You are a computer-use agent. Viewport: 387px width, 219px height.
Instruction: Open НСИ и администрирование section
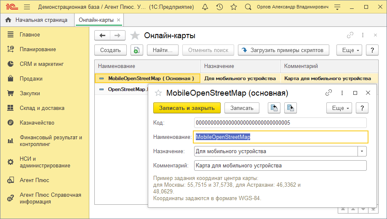[45, 162]
